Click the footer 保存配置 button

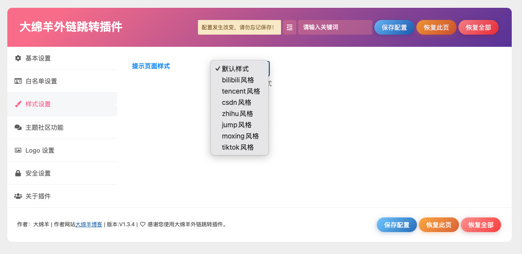coord(396,225)
